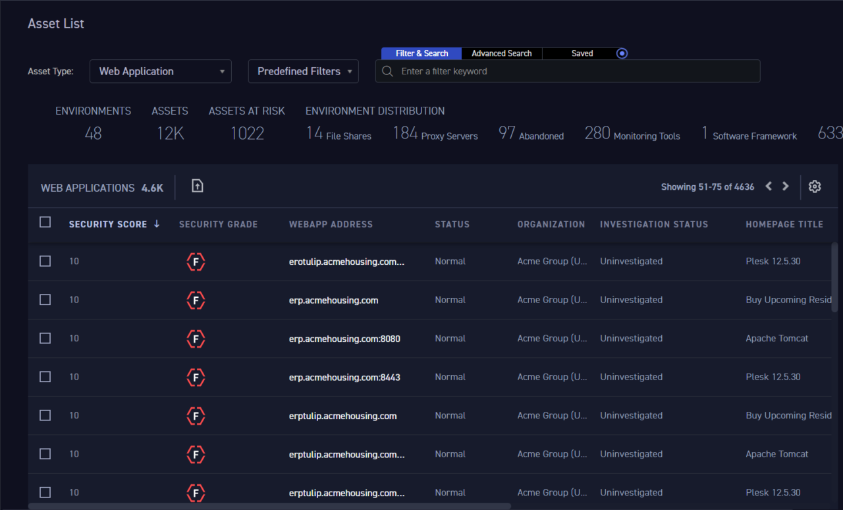Open the Saved searches tab
843x510 pixels.
(582, 53)
